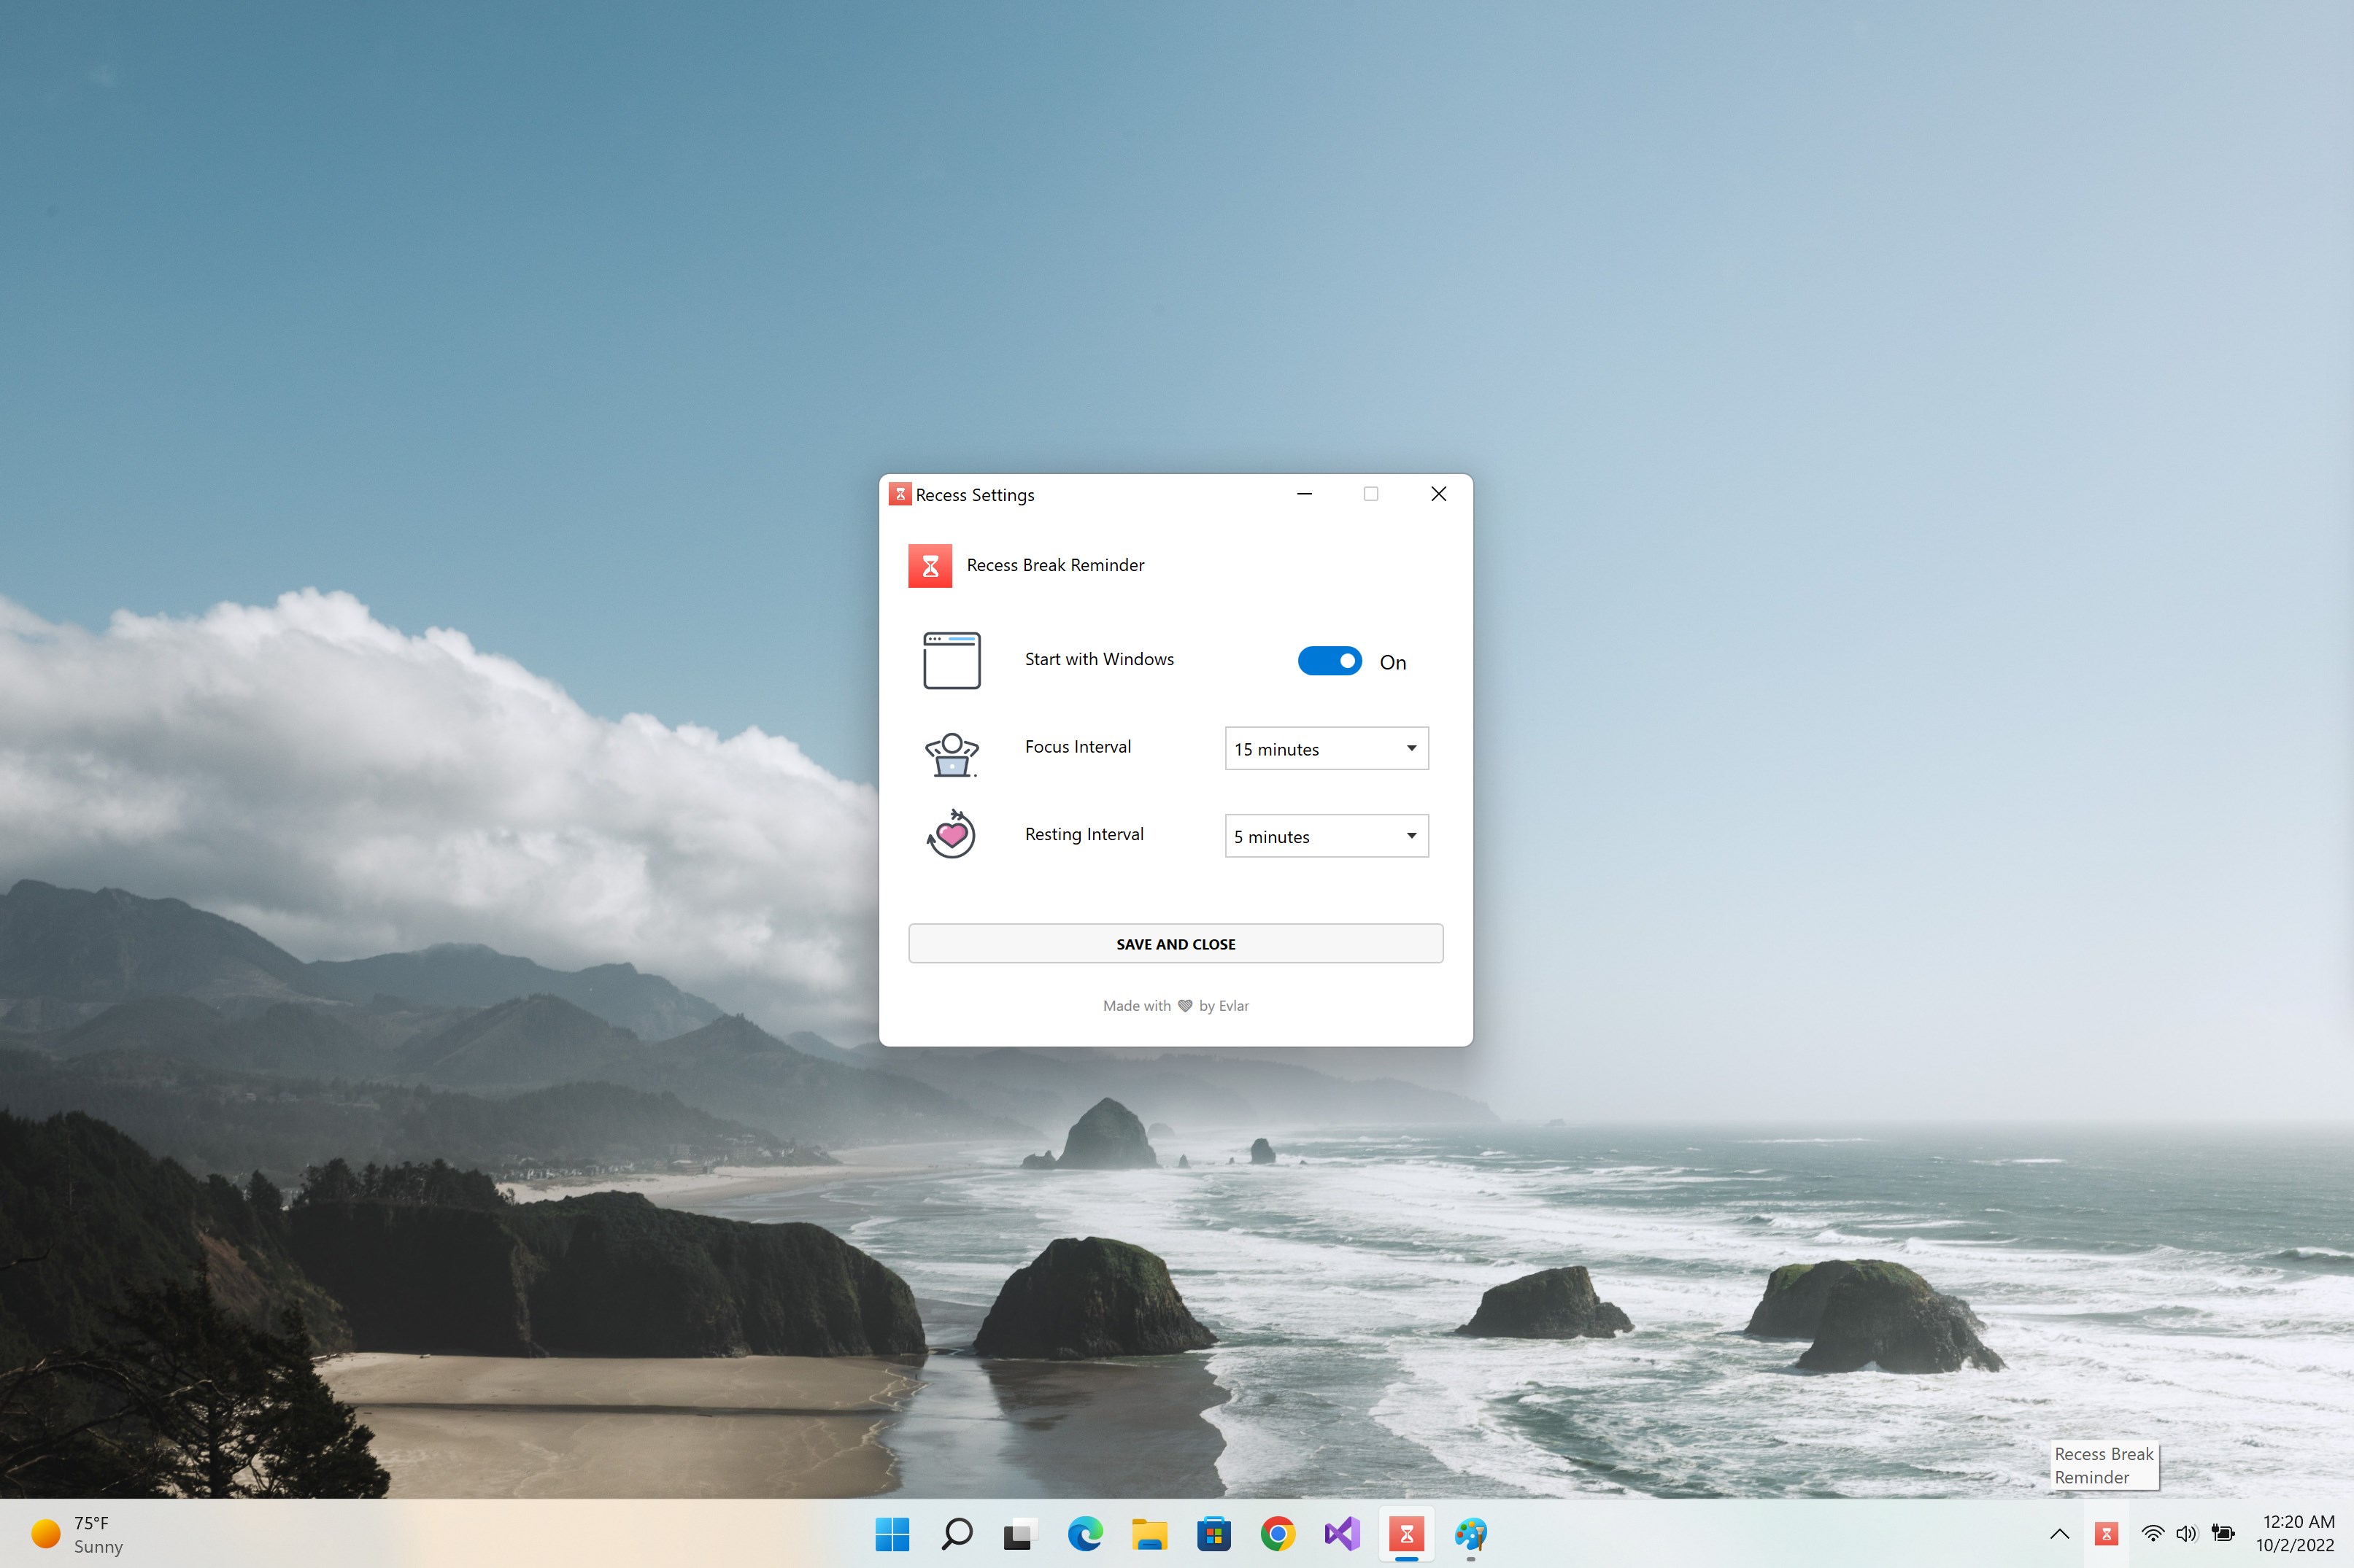Click the weather widget showing 75°F Sunny
This screenshot has height=1568, width=2354.
tap(78, 1533)
